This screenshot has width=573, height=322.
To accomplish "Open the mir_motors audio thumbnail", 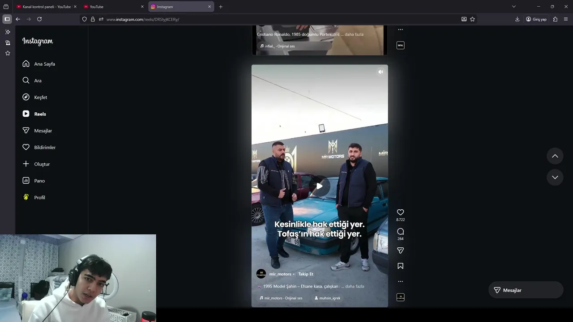I will pyautogui.click(x=401, y=297).
